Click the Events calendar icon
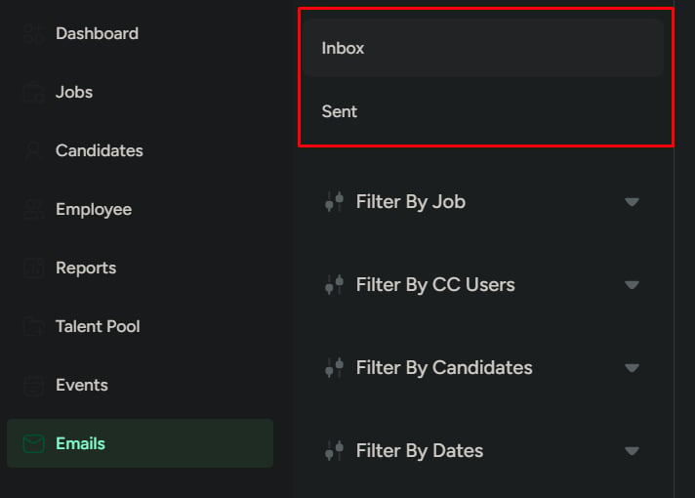Image resolution: width=695 pixels, height=498 pixels. tap(34, 385)
